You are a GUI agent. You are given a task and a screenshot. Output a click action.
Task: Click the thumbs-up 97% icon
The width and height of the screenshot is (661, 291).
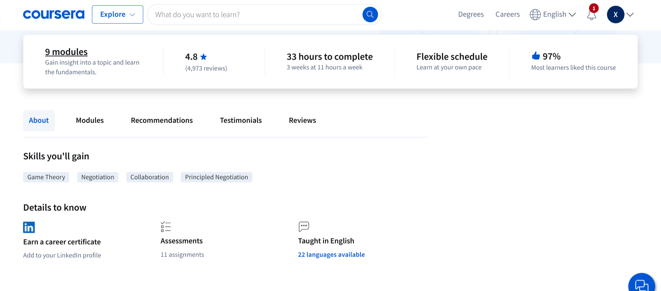pos(536,56)
